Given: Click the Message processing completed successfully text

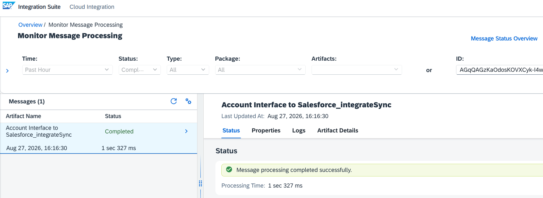Looking at the screenshot, I should (x=294, y=170).
